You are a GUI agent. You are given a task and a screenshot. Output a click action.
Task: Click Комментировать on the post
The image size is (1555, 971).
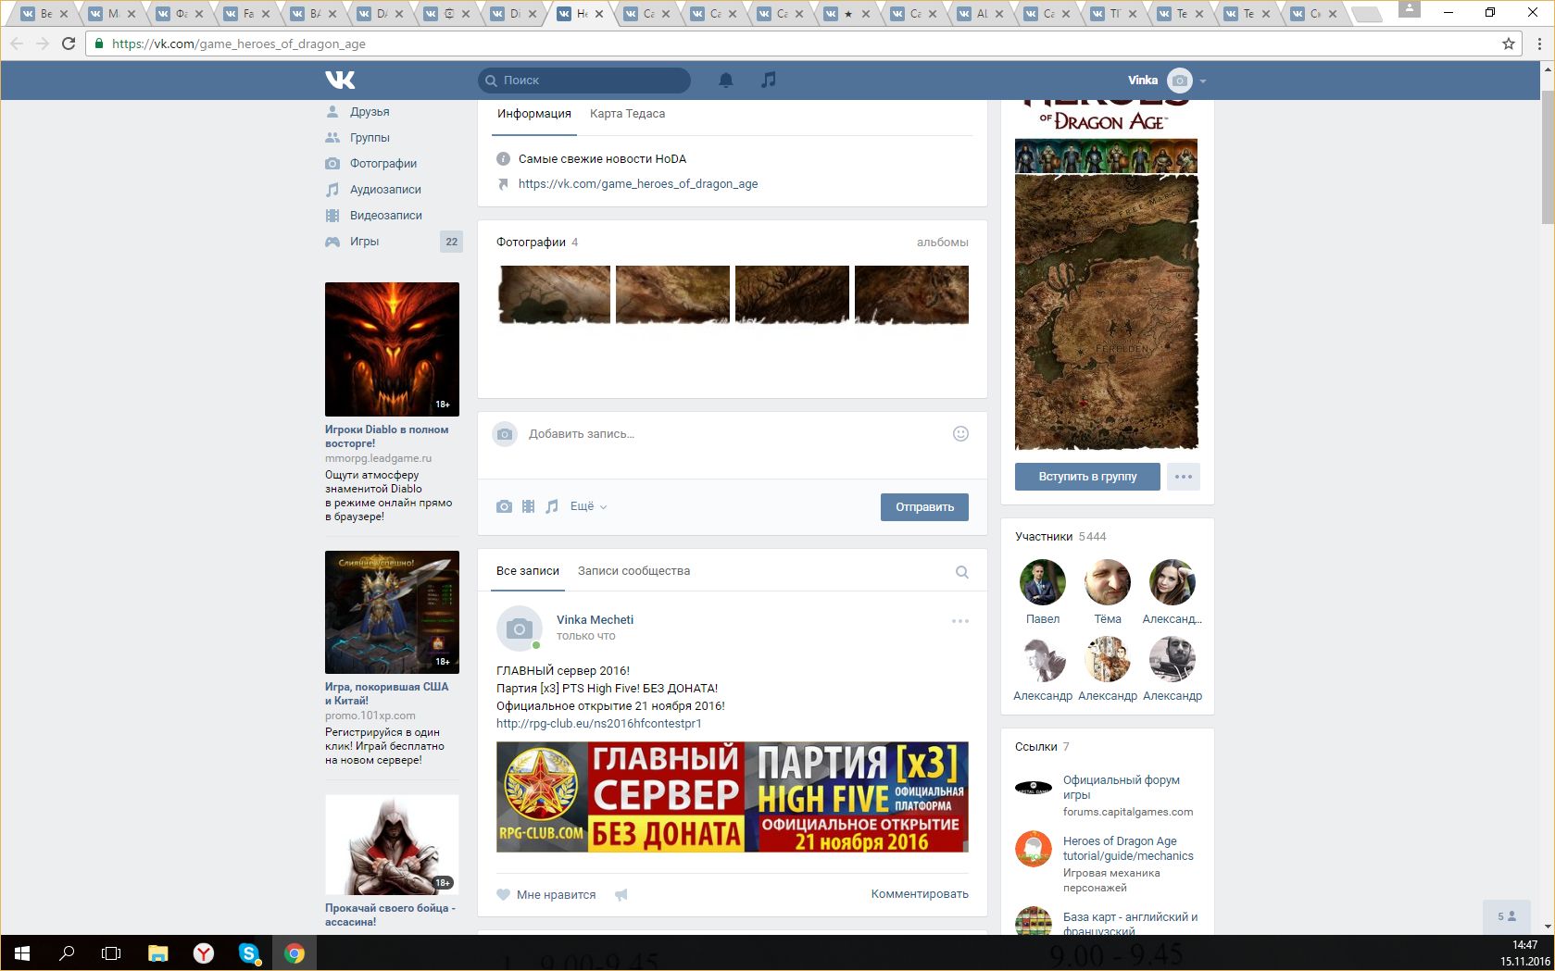pos(920,894)
